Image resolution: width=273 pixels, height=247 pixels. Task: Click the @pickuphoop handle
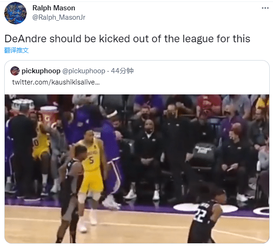click(x=84, y=71)
